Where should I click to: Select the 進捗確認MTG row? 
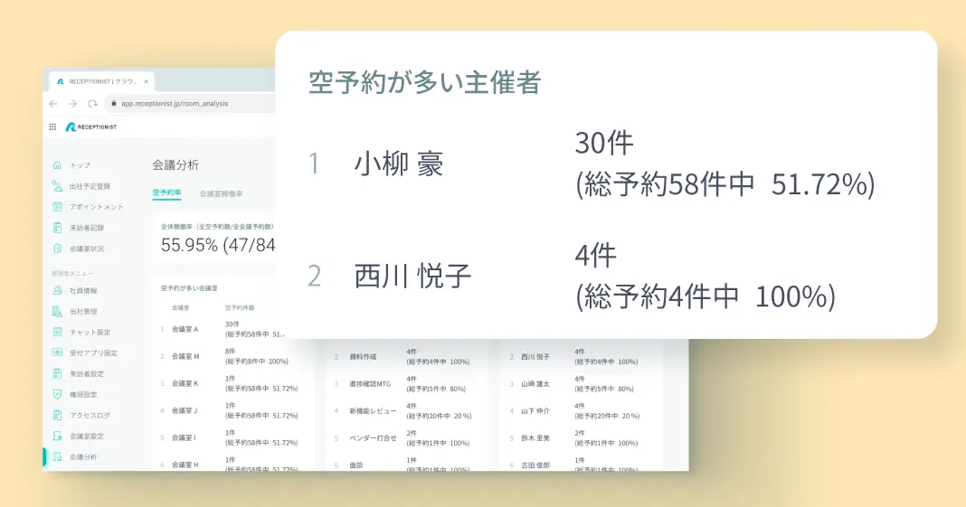point(402,384)
